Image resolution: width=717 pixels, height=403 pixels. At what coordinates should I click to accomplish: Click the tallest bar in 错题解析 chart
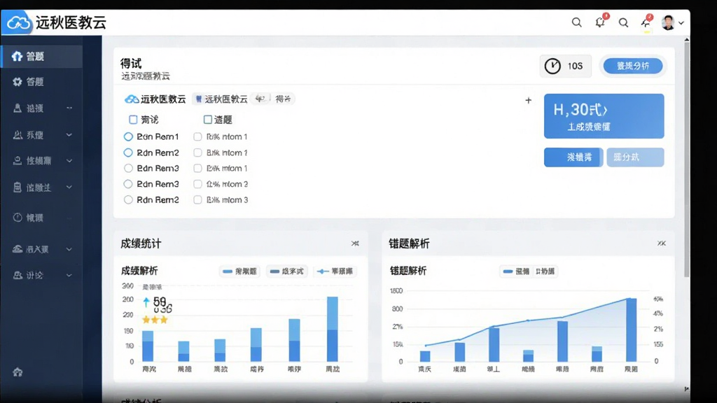pyautogui.click(x=631, y=330)
